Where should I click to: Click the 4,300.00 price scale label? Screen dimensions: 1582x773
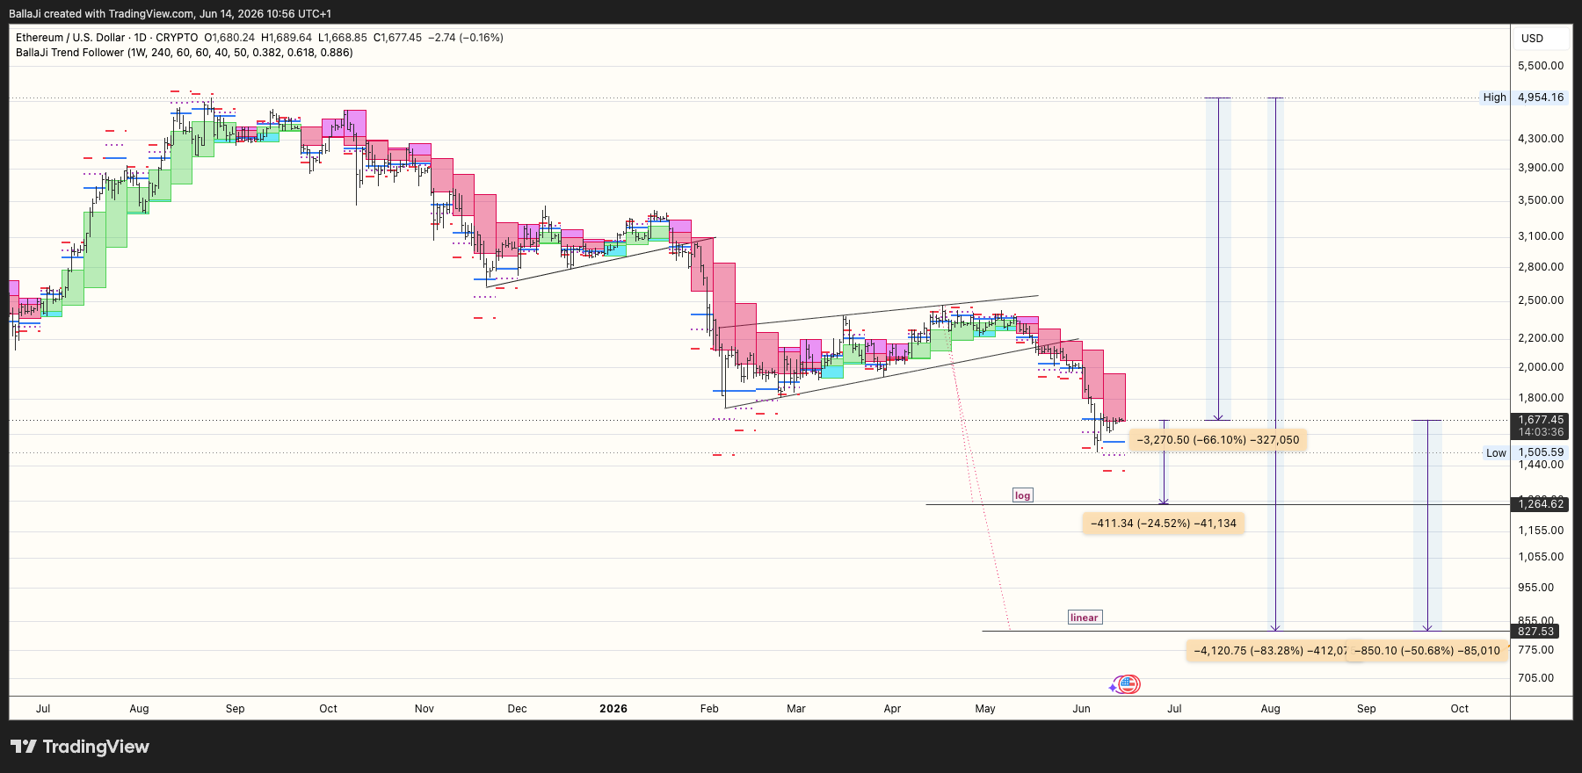1541,139
